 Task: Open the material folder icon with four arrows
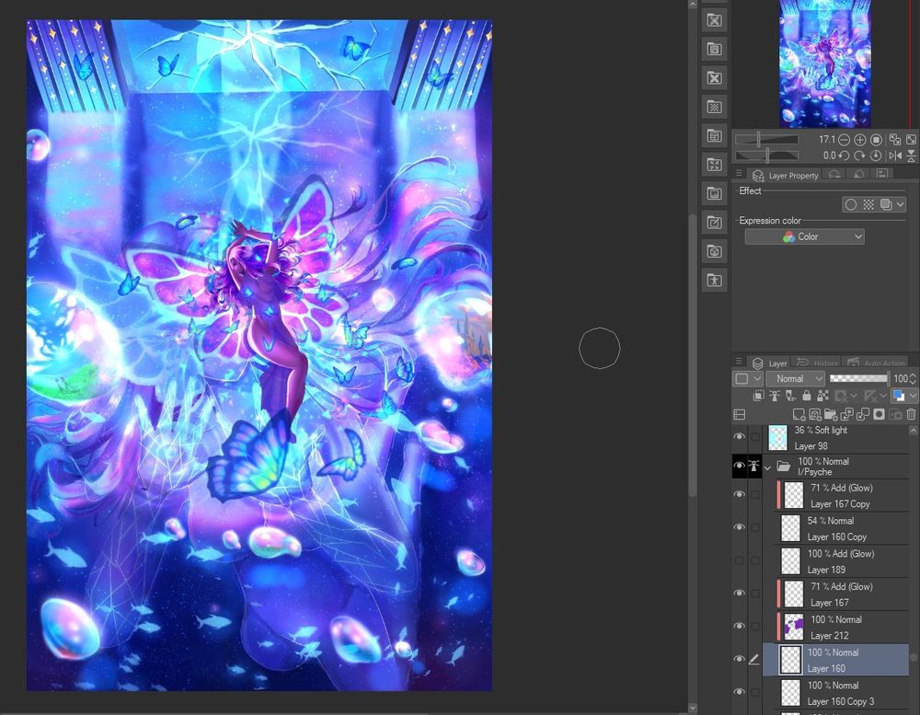(x=714, y=165)
